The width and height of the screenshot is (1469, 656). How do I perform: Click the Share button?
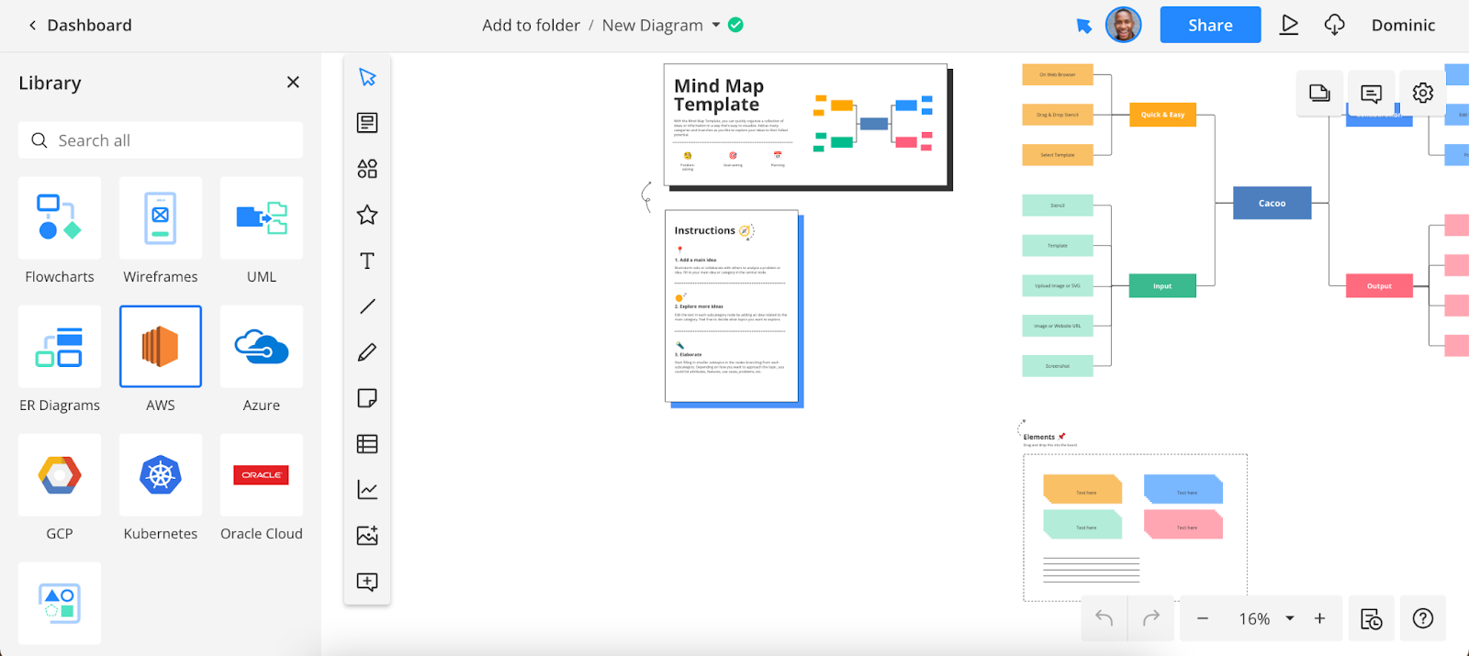tap(1210, 25)
